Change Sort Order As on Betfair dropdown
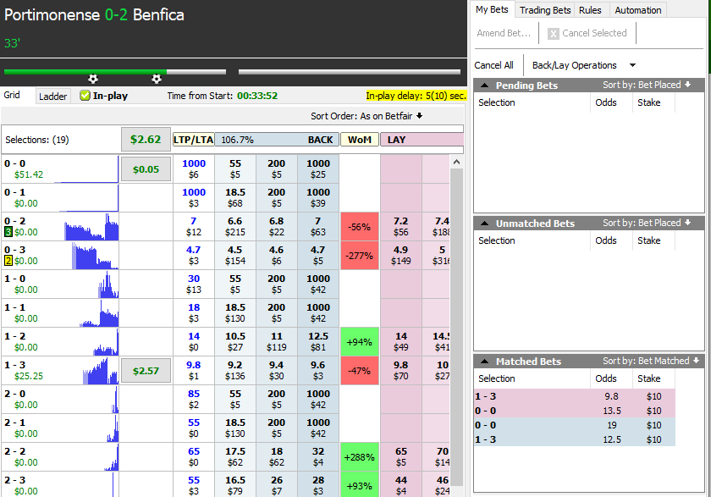 pos(367,116)
